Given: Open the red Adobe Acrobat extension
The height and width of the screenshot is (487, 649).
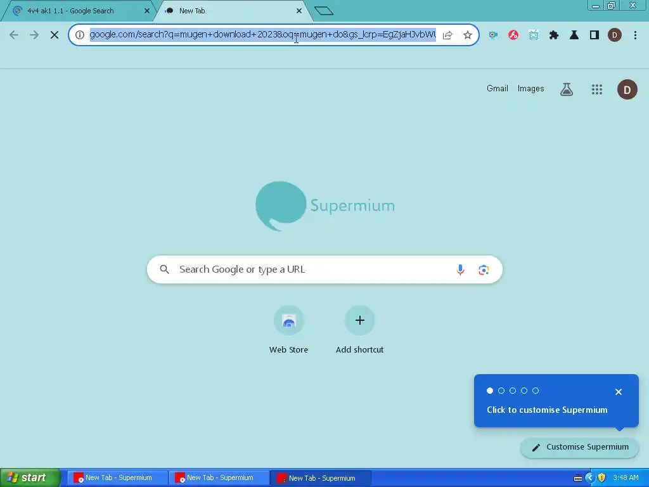Looking at the screenshot, I should point(513,36).
